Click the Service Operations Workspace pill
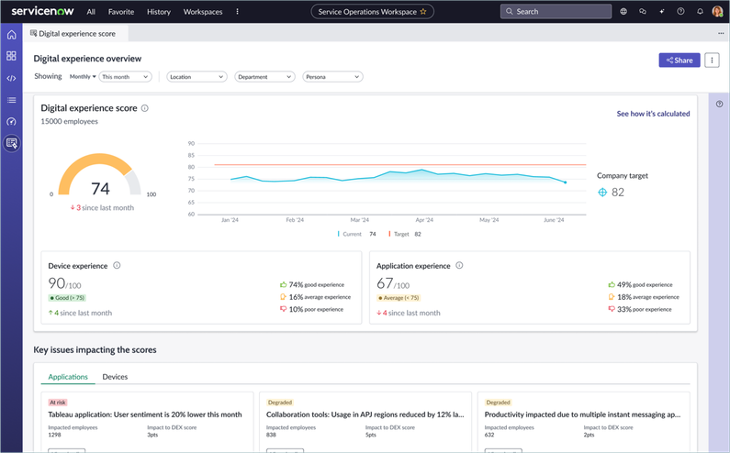The width and height of the screenshot is (730, 453). pyautogui.click(x=373, y=12)
